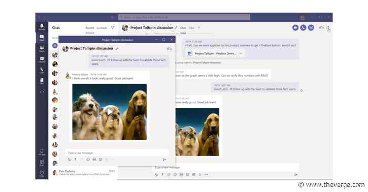Open Files from the left sidebar
Image resolution: width=368 pixels, height=192 pixels.
[42, 81]
